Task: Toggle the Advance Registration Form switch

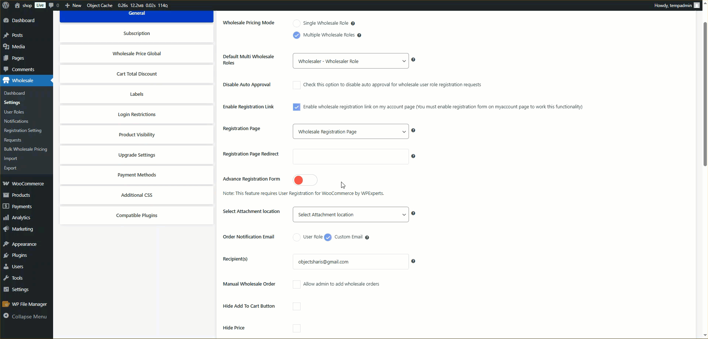Action: pyautogui.click(x=305, y=180)
